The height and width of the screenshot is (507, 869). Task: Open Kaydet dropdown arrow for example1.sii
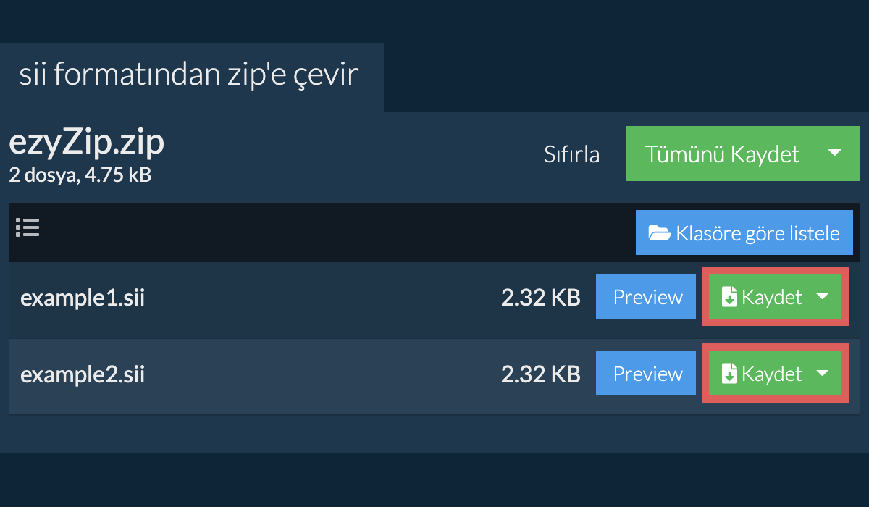[822, 297]
